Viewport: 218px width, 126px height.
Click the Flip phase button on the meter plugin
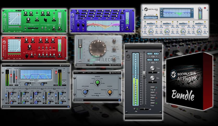(153, 87)
